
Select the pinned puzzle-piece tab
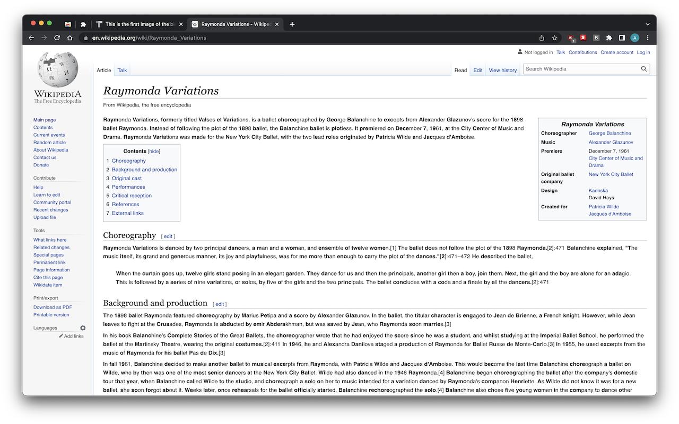[83, 24]
